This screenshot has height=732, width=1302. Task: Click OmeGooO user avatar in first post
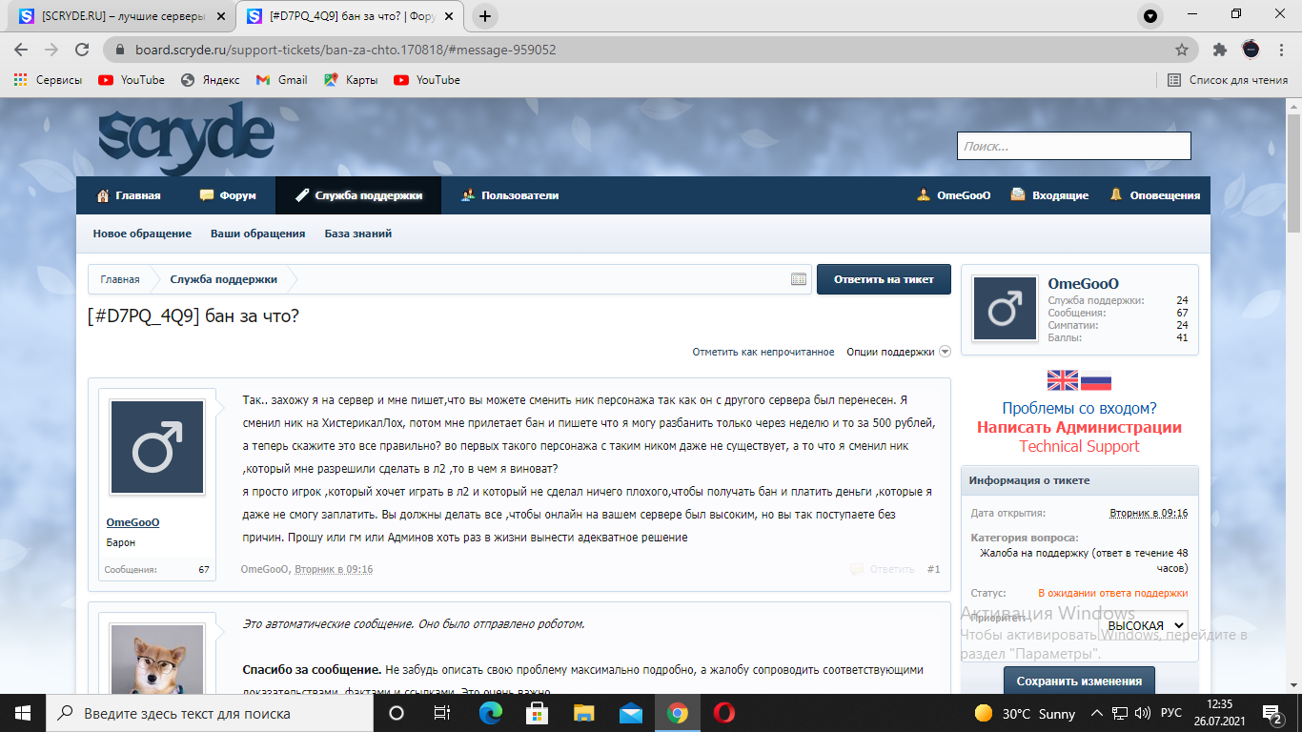(x=157, y=447)
